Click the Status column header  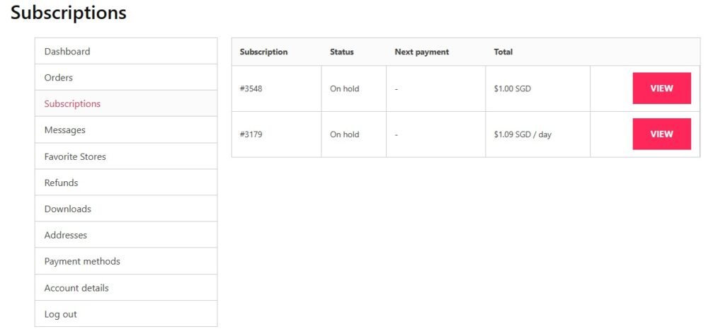342,52
